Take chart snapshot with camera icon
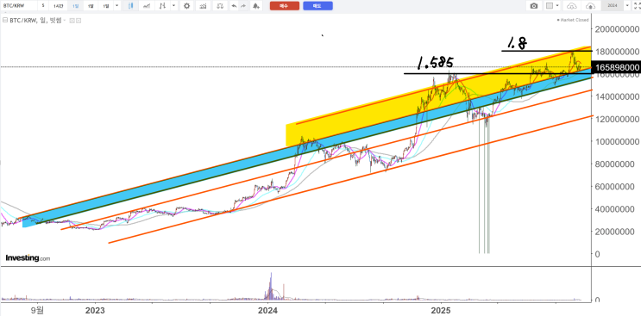Screen dimensions: 641x316 pyautogui.click(x=533, y=6)
